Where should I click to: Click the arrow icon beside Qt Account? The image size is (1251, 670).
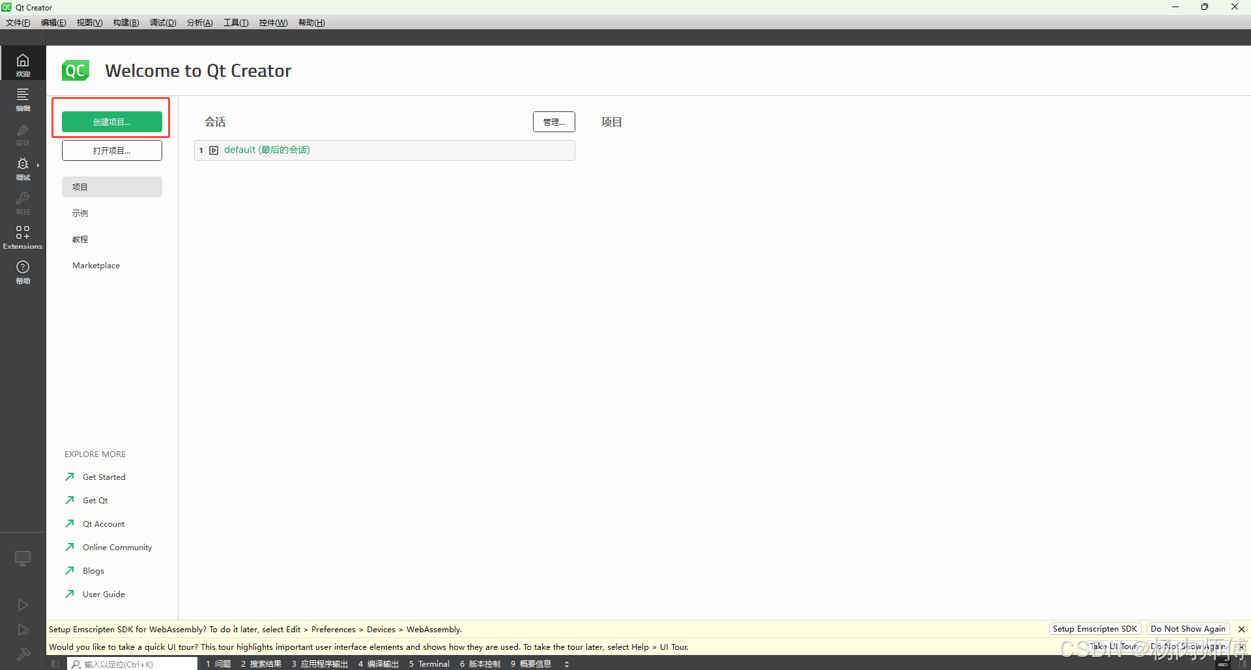(x=70, y=523)
